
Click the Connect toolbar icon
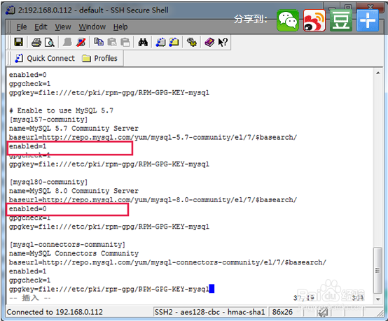click(x=67, y=42)
